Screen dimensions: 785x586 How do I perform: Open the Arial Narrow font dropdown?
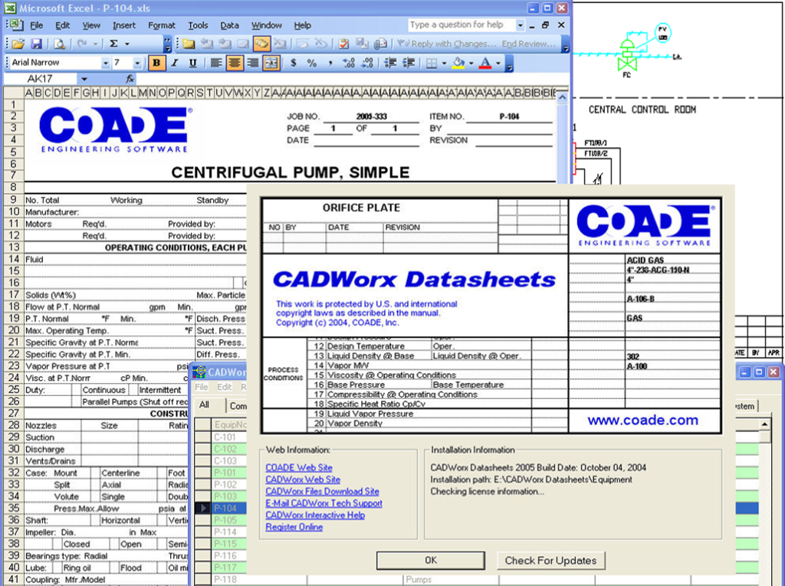pyautogui.click(x=105, y=63)
